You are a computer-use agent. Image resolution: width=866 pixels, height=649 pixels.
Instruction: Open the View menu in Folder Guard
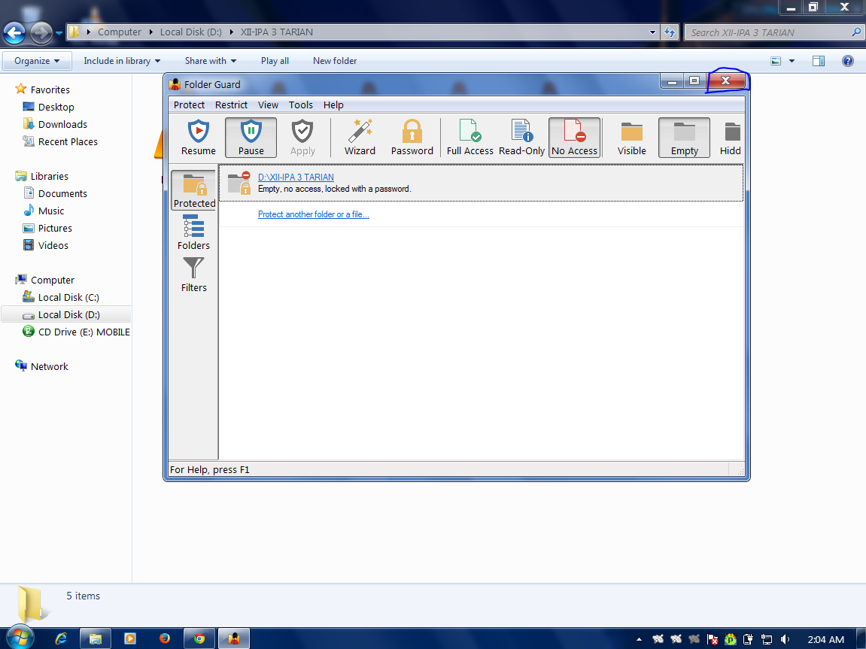[x=268, y=105]
